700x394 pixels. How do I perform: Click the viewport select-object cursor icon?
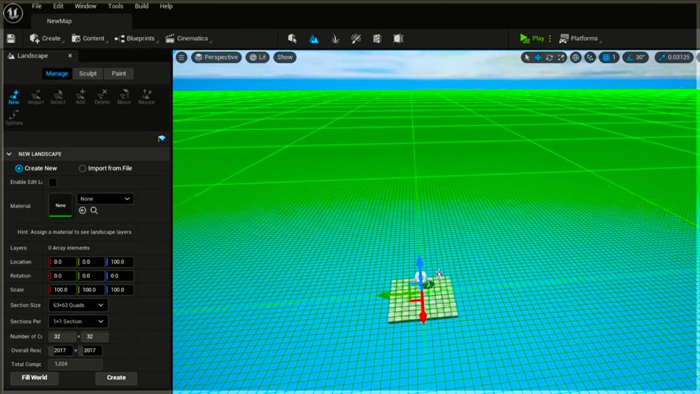pyautogui.click(x=527, y=57)
